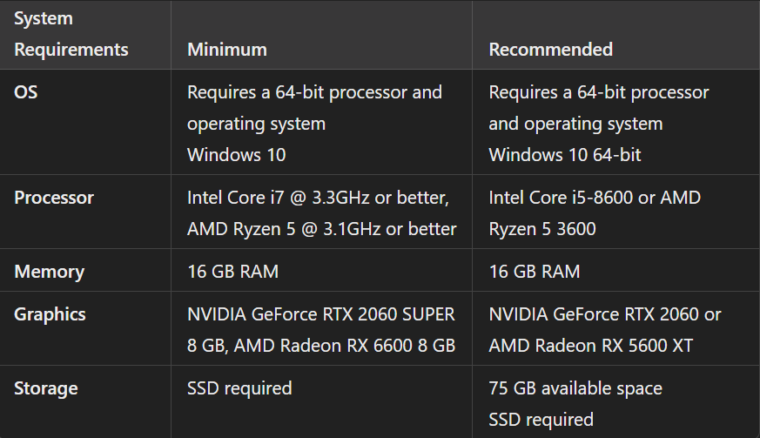The width and height of the screenshot is (760, 438).
Task: Select "16 GB RAM" in the Recommended column
Action: coord(535,272)
